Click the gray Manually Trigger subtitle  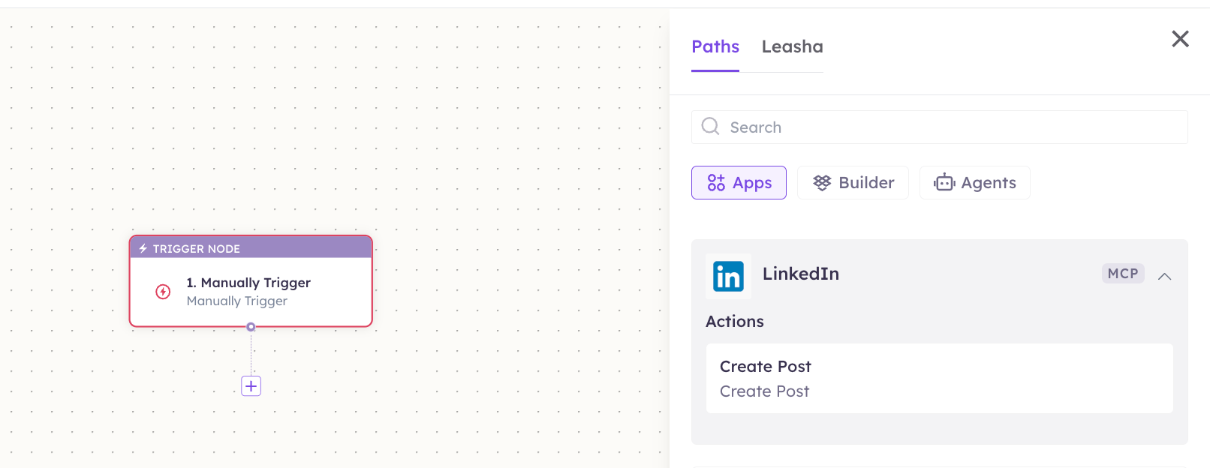[236, 301]
